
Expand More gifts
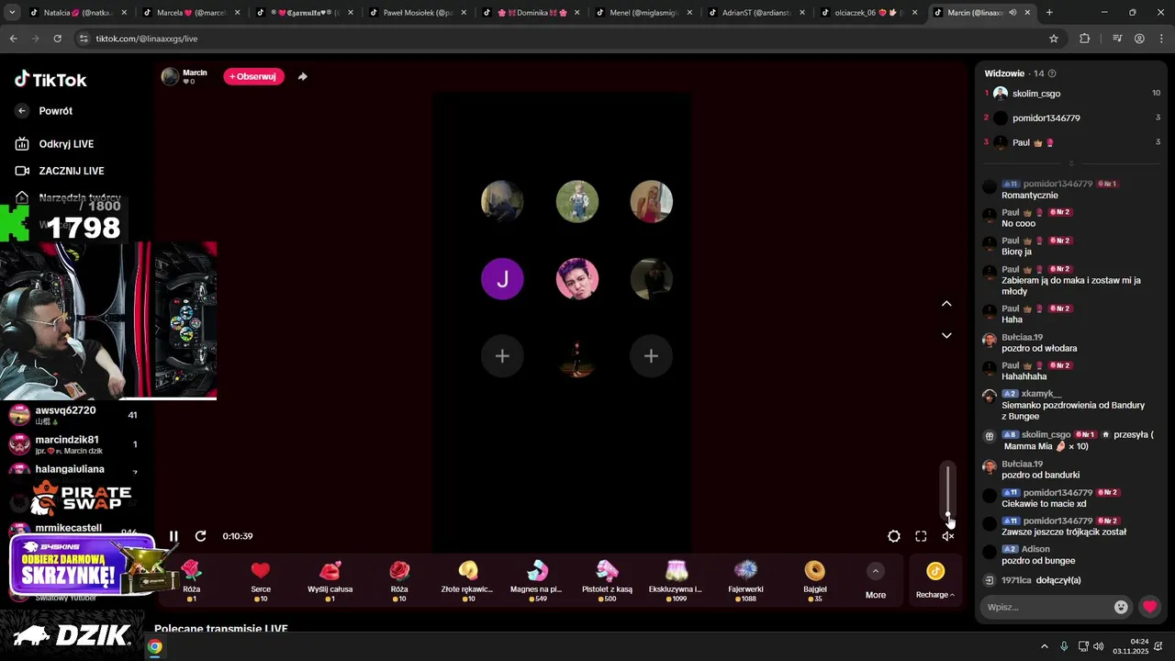pos(876,582)
